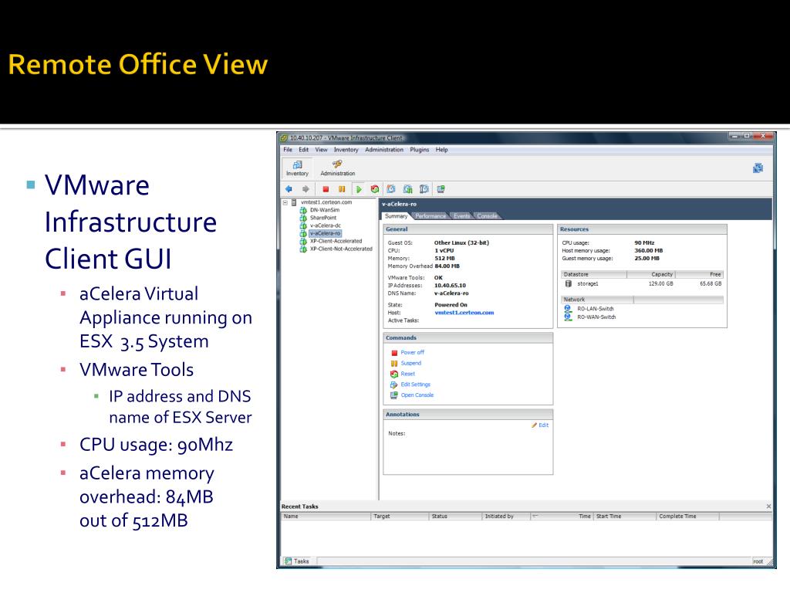Select v-aCelera-ro in the inventory tree
The height and width of the screenshot is (593, 790).
pyautogui.click(x=325, y=233)
